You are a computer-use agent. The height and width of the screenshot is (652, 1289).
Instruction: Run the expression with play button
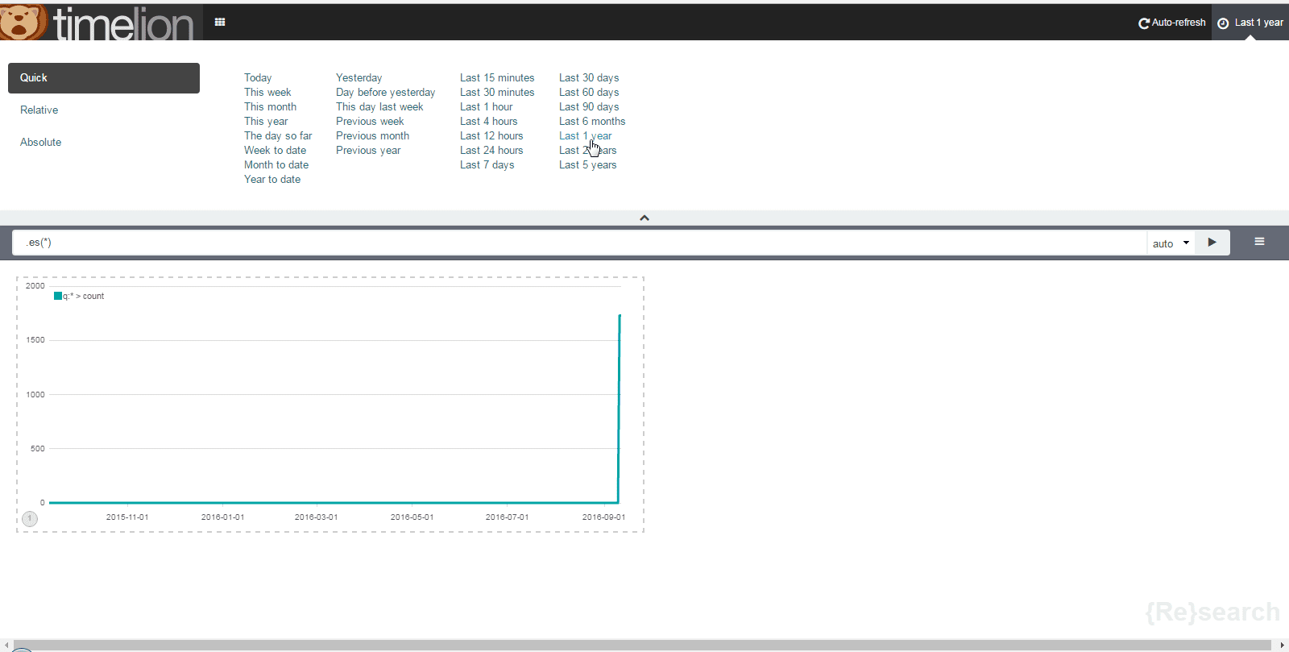(1212, 243)
